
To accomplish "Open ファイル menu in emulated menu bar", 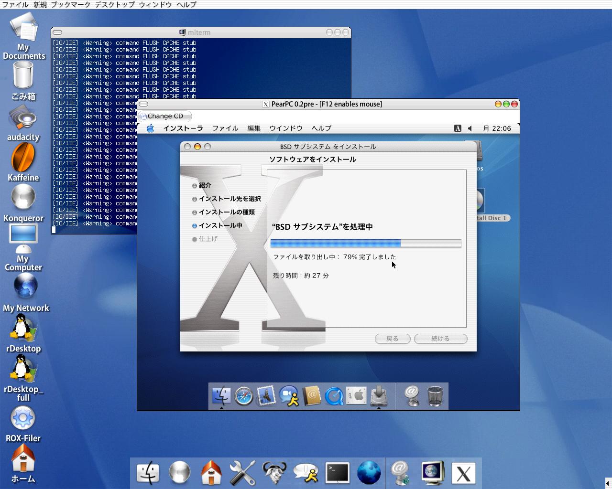I will [225, 128].
